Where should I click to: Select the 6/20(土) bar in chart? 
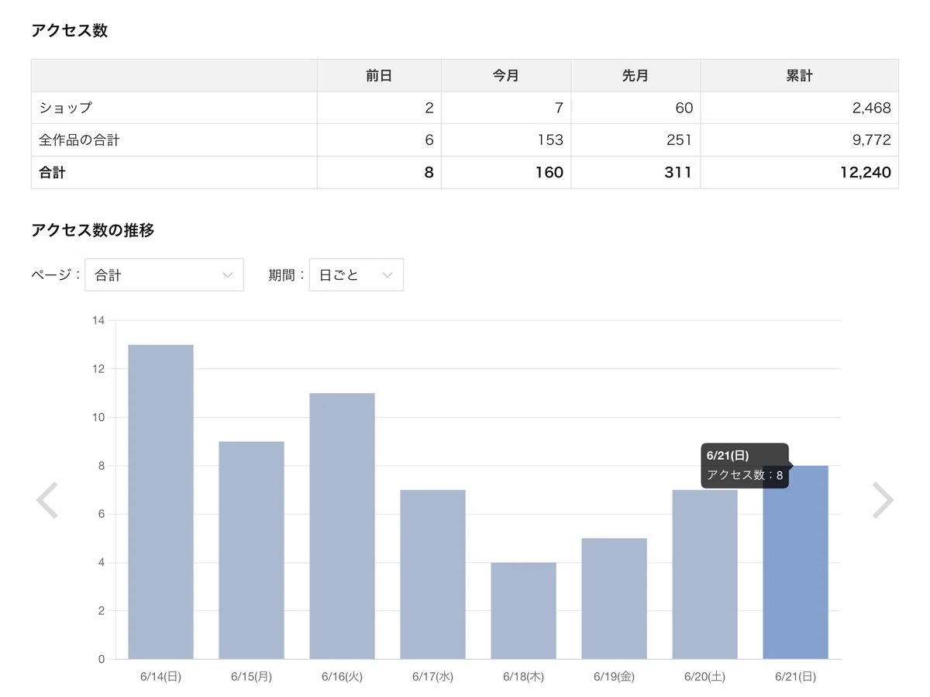point(704,575)
